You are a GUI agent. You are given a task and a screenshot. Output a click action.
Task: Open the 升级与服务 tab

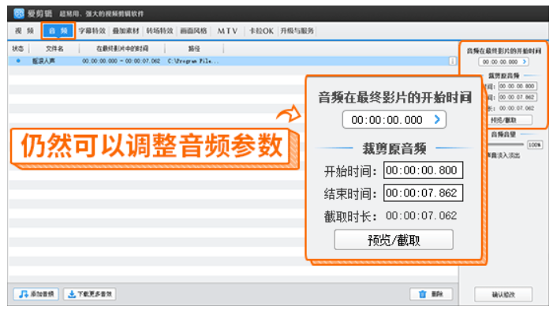pos(297,31)
